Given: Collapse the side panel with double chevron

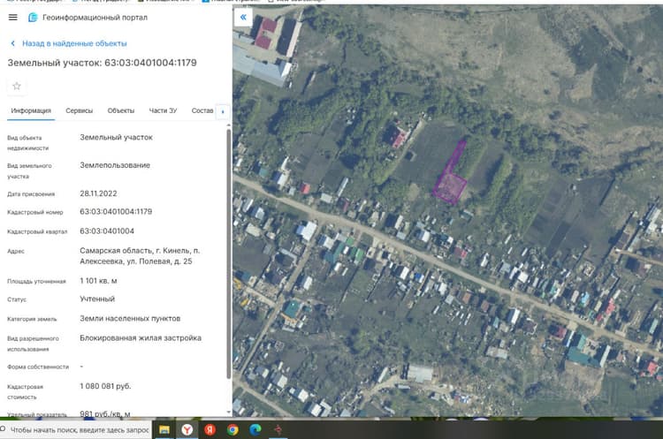Looking at the screenshot, I should [243, 18].
